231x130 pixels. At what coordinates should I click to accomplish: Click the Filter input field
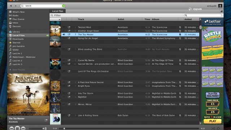(116, 15)
